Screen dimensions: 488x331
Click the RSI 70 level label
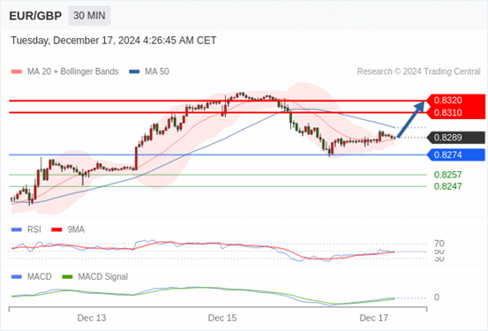(x=439, y=244)
